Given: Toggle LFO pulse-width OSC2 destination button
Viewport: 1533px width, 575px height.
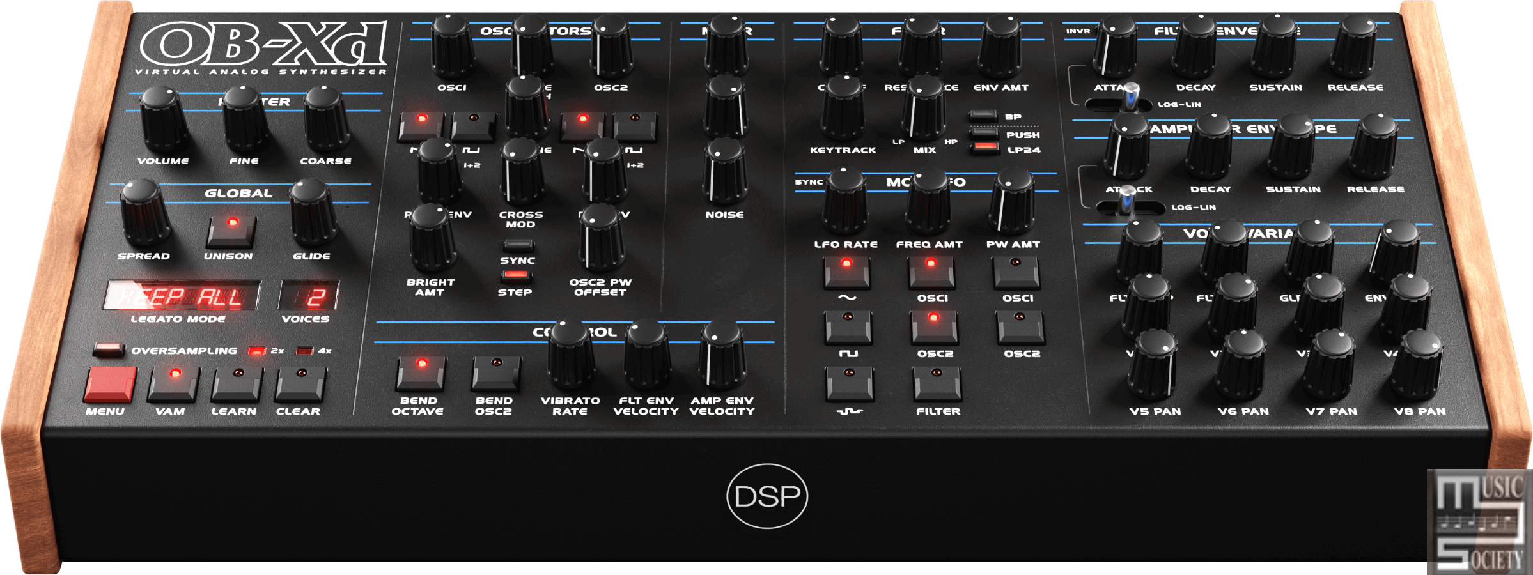Looking at the screenshot, I should [x=1020, y=326].
